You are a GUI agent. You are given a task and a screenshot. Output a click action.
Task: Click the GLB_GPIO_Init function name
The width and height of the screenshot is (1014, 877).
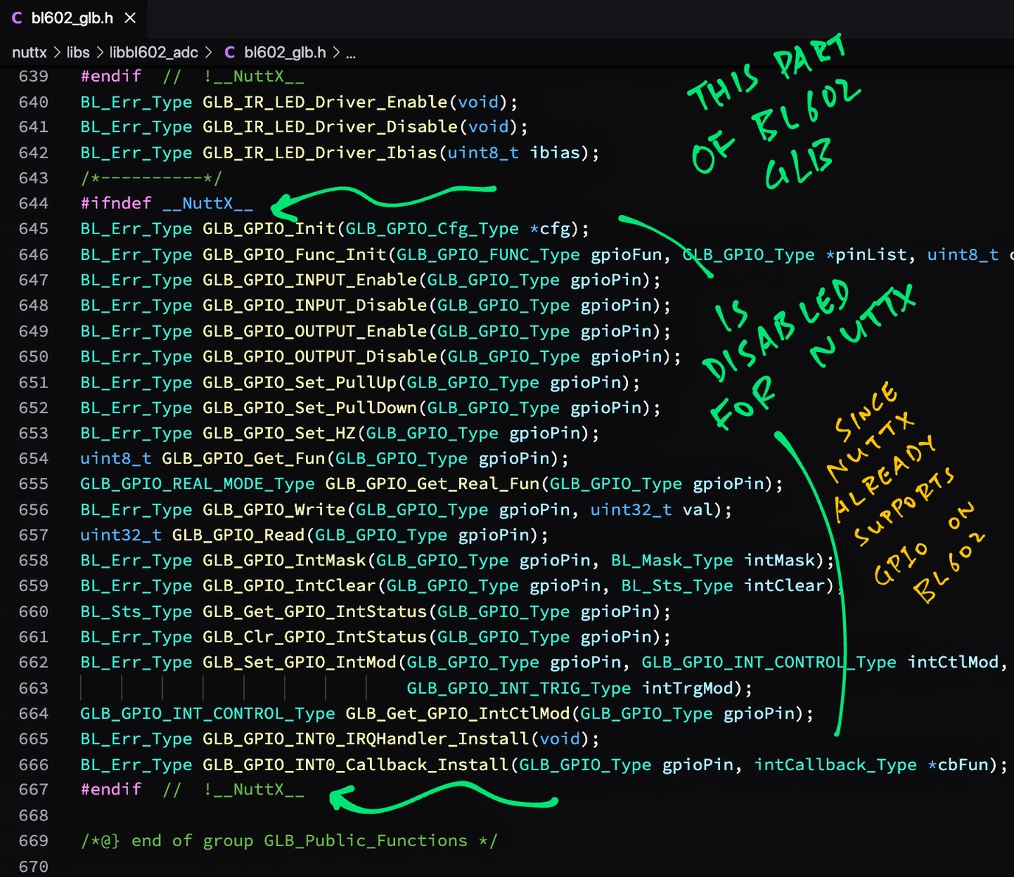click(x=269, y=229)
